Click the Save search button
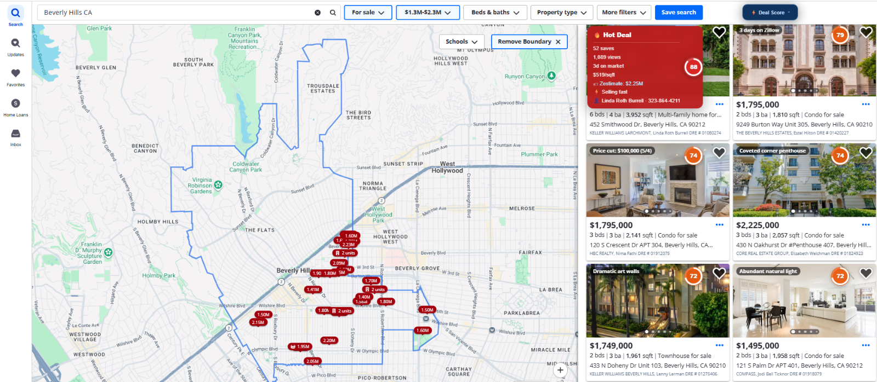This screenshot has width=877, height=382. [679, 13]
